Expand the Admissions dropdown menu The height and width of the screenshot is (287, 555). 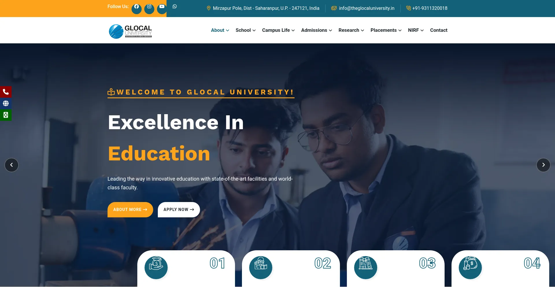click(x=317, y=30)
